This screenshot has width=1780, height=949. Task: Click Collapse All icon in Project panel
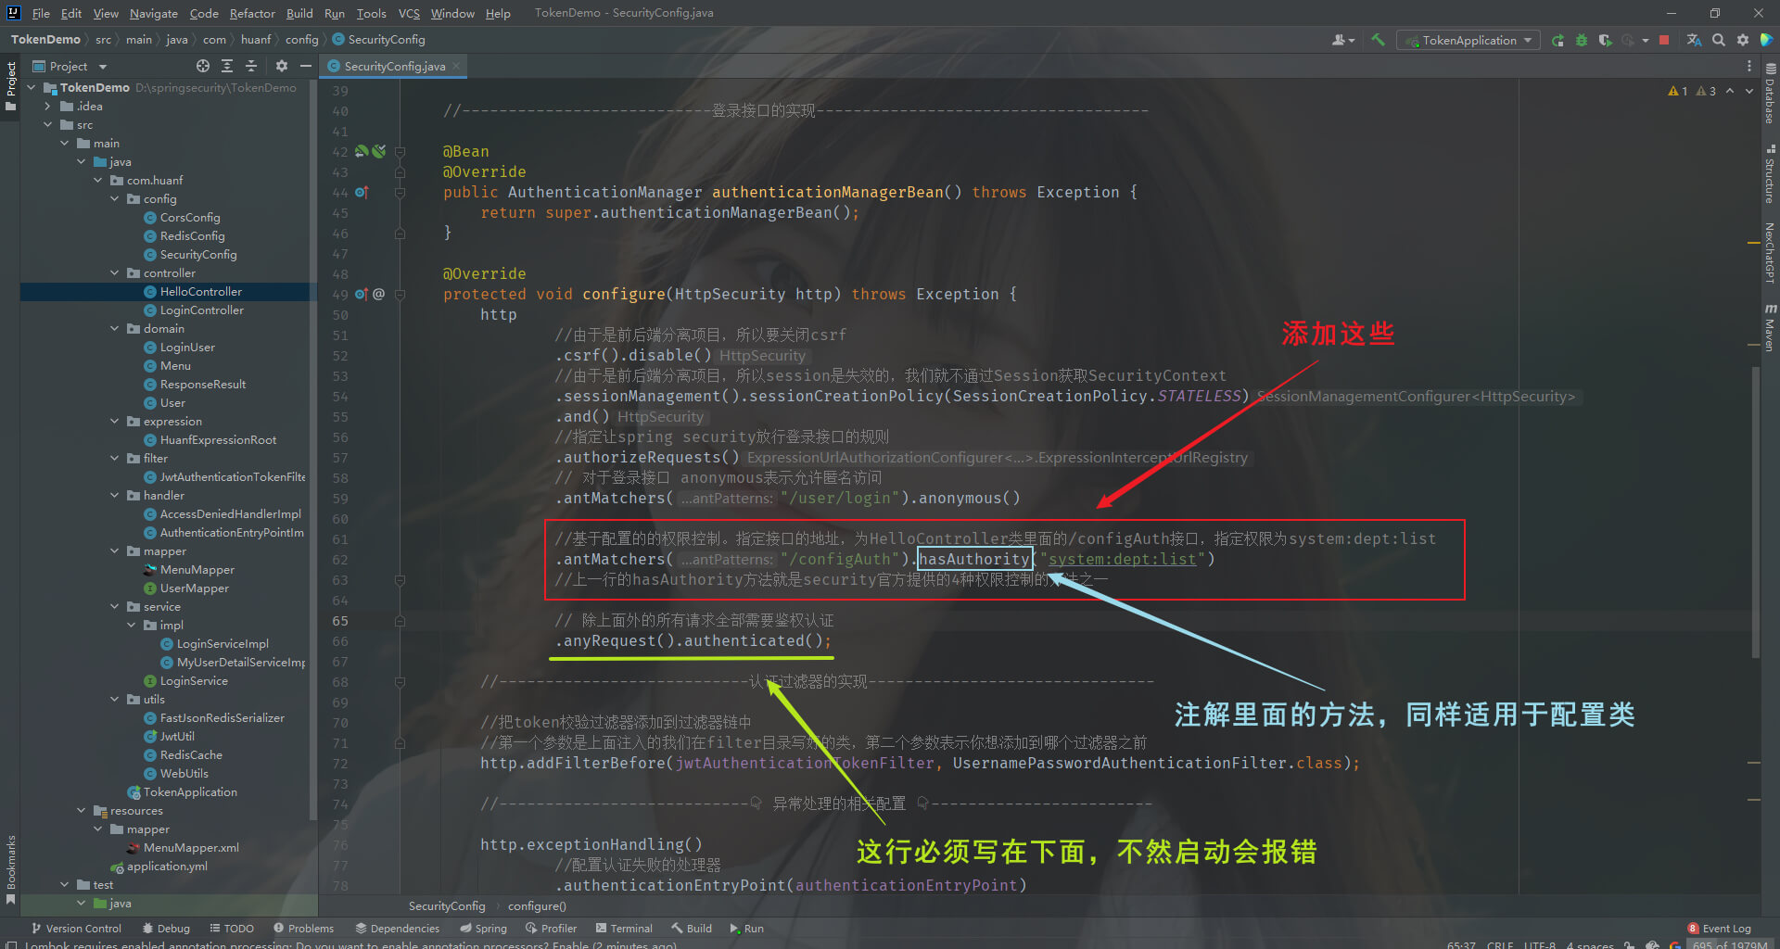[251, 66]
